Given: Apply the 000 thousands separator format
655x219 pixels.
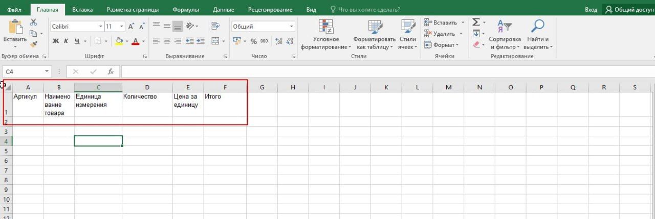Looking at the screenshot, I should click(x=264, y=41).
